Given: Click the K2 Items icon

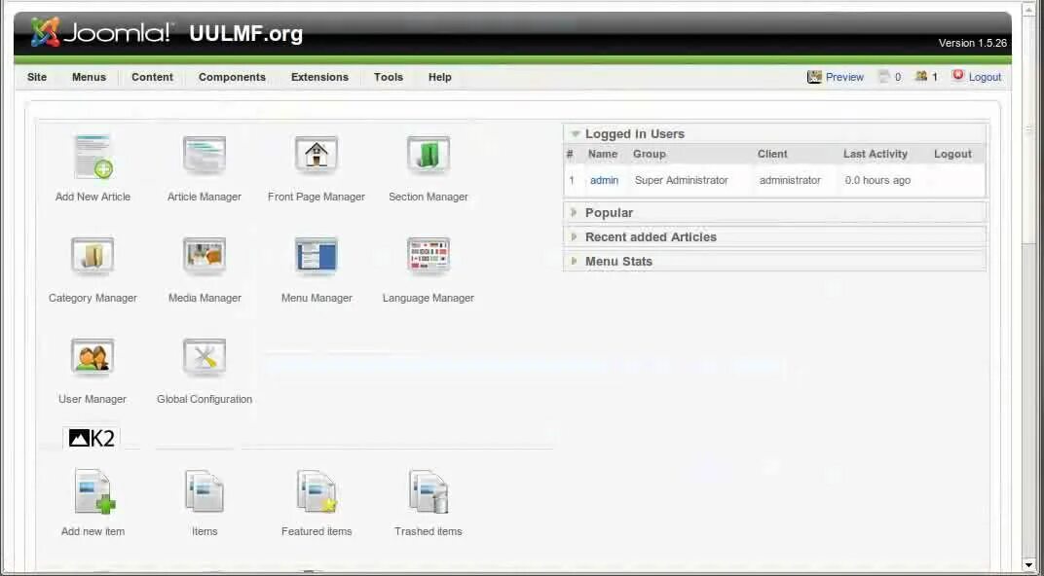Looking at the screenshot, I should (x=205, y=491).
